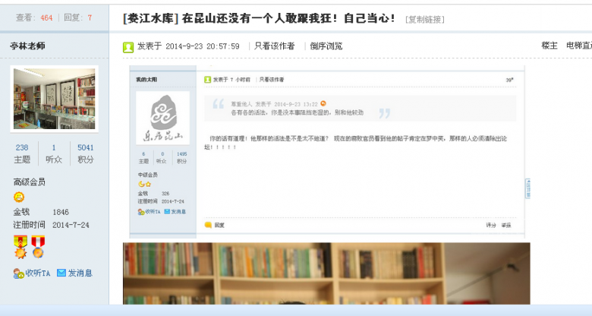
Task: Filter with 只看该作者 link
Action: (x=275, y=46)
